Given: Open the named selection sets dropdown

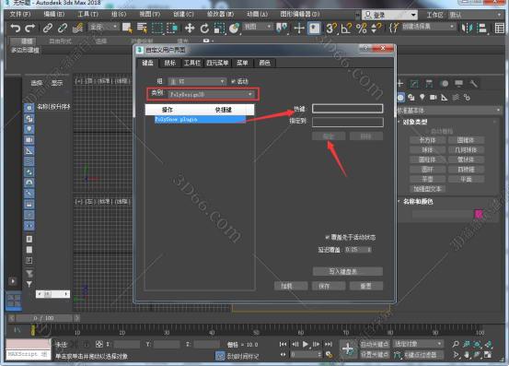Looking at the screenshot, I should (x=428, y=27).
